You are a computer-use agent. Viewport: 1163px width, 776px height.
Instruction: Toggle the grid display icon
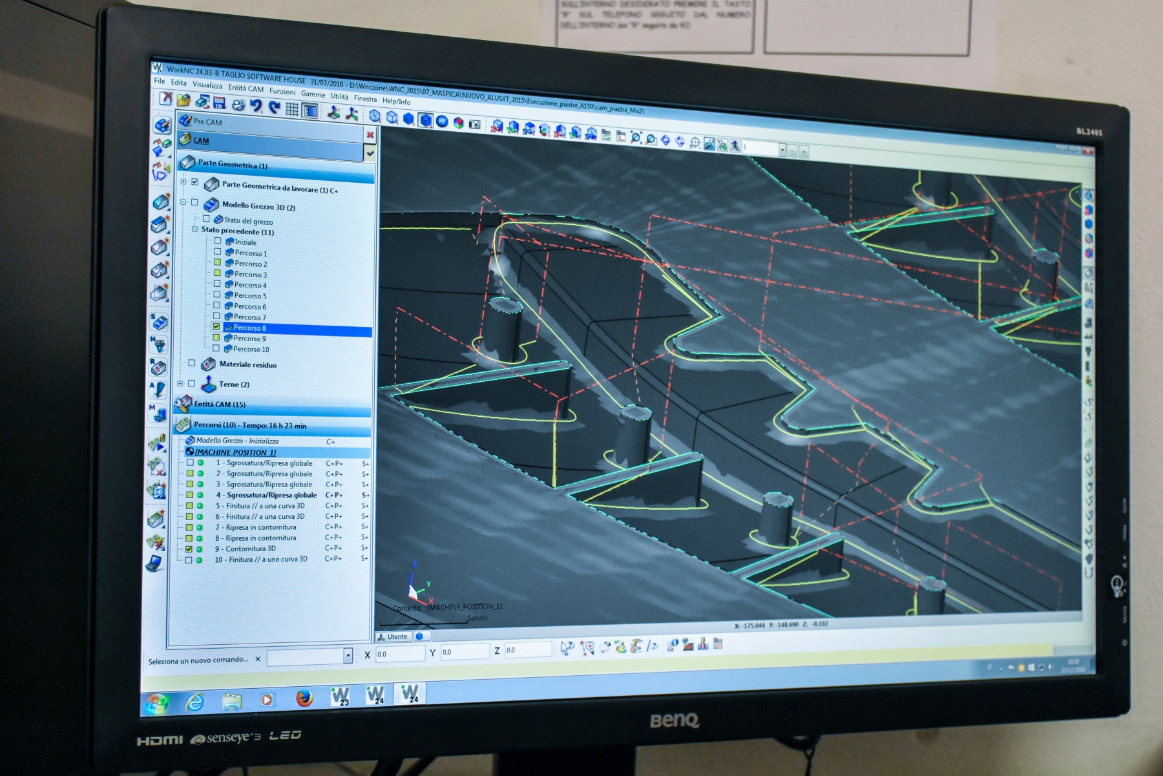tap(292, 109)
